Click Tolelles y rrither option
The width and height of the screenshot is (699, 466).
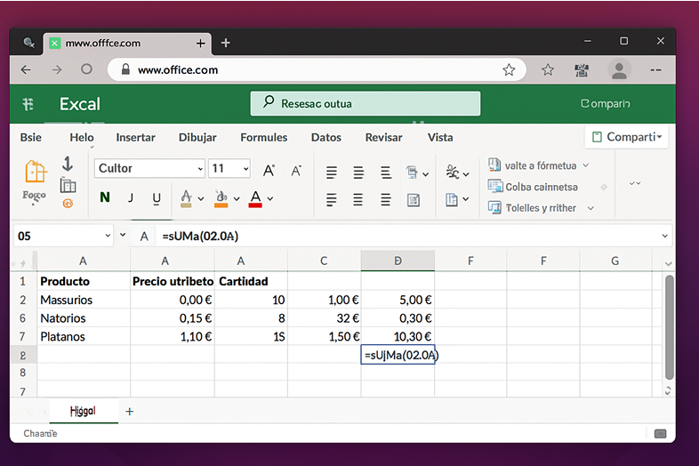541,208
